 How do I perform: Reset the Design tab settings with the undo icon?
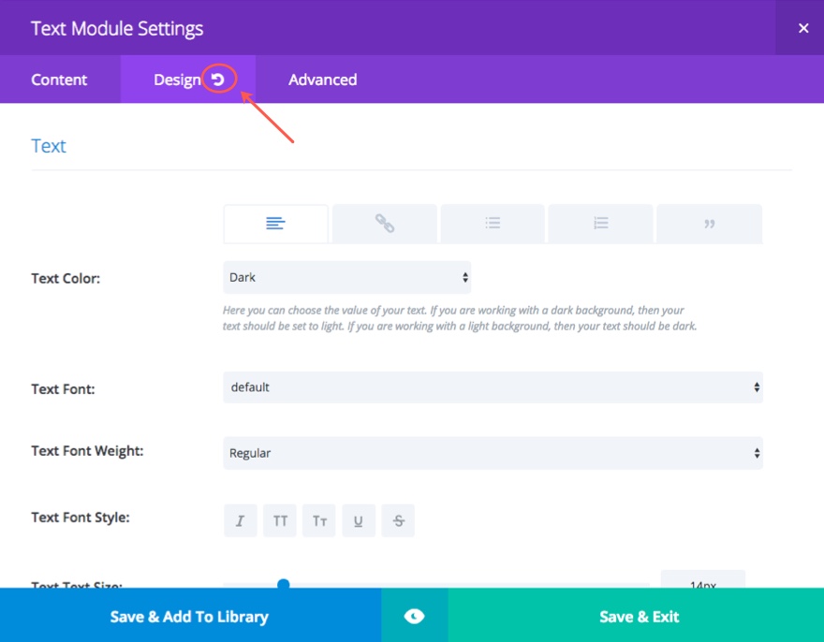218,80
